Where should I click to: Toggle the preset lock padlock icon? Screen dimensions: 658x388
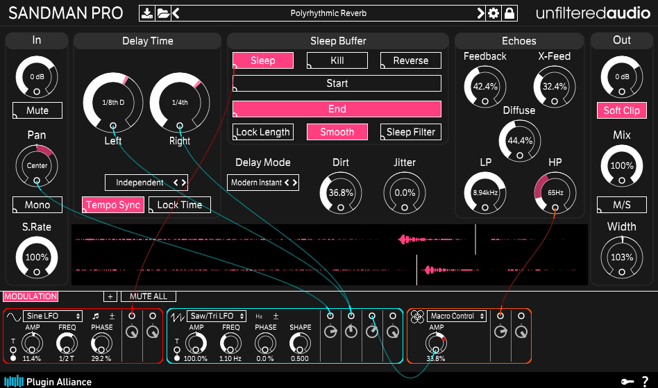509,13
